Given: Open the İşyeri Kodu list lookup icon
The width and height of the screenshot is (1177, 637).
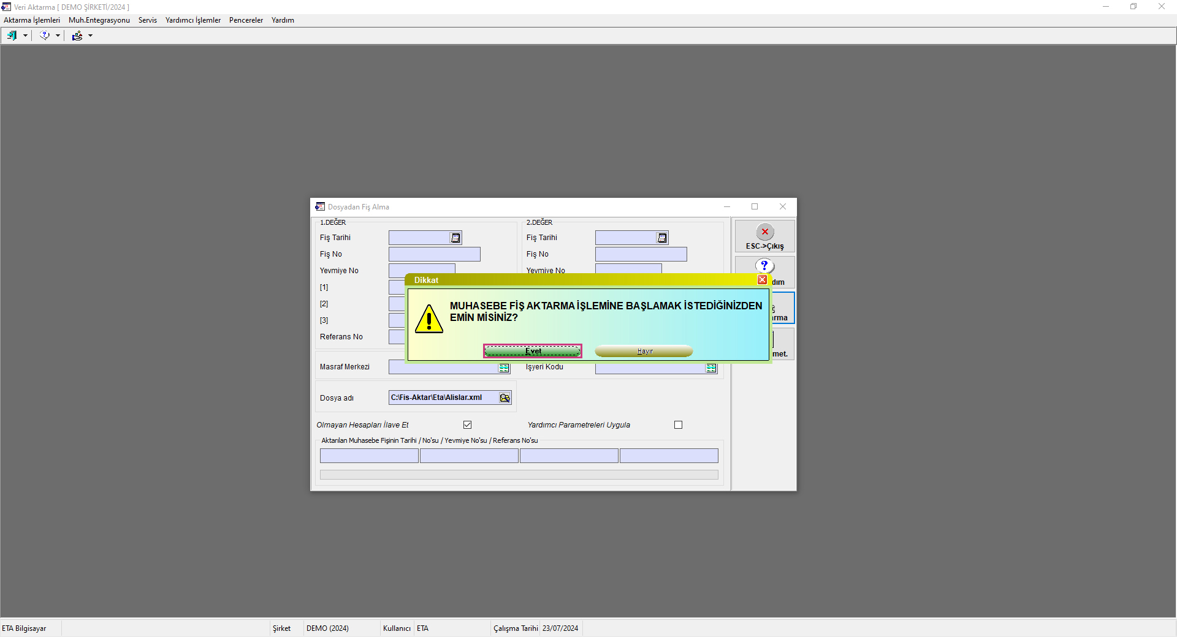Looking at the screenshot, I should (711, 368).
